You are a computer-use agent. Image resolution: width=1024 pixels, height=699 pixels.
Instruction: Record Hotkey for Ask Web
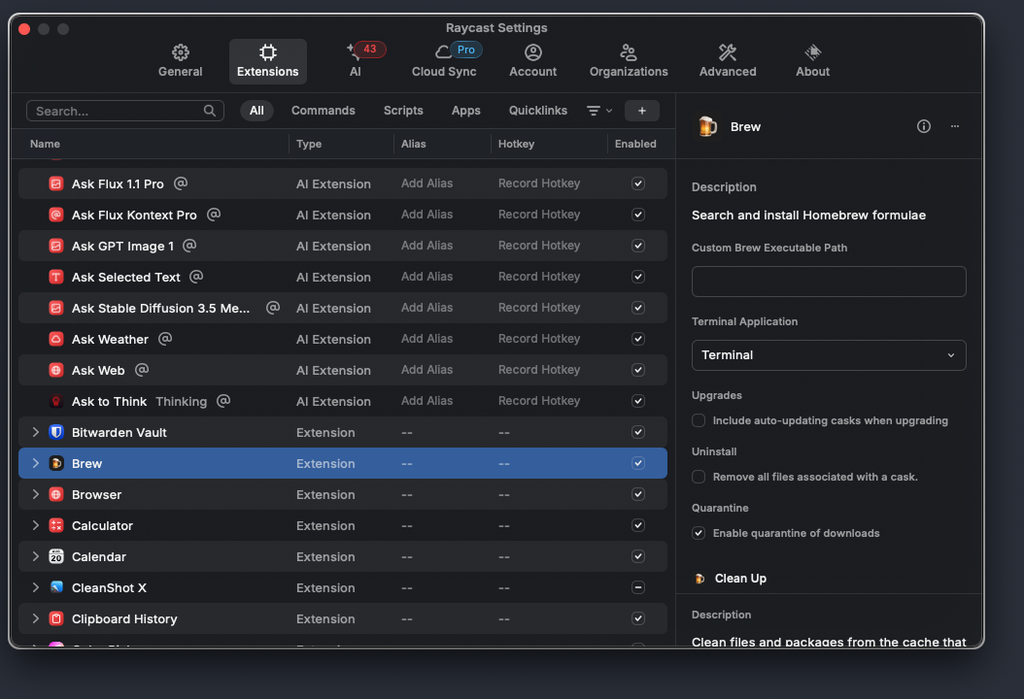(539, 370)
